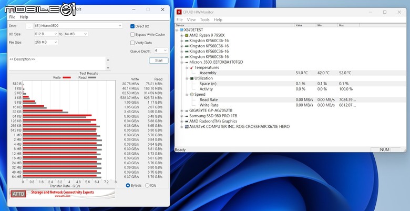Screen dimensions: 410x211
Task: Enable the Verify Data checkbox
Action: pyautogui.click(x=132, y=43)
